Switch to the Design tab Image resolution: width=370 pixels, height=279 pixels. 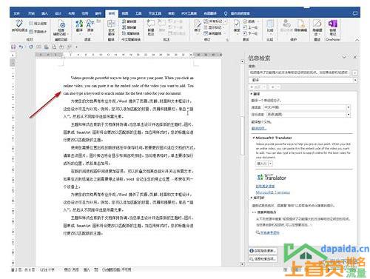58,13
